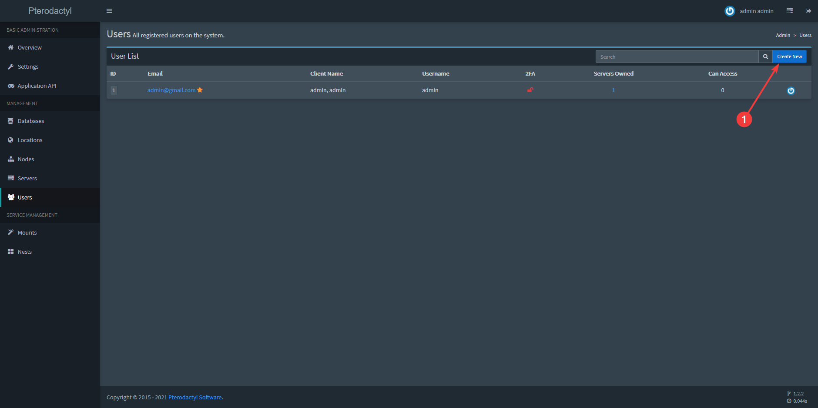Open Mounts in the sidebar
The width and height of the screenshot is (818, 408).
[50, 232]
